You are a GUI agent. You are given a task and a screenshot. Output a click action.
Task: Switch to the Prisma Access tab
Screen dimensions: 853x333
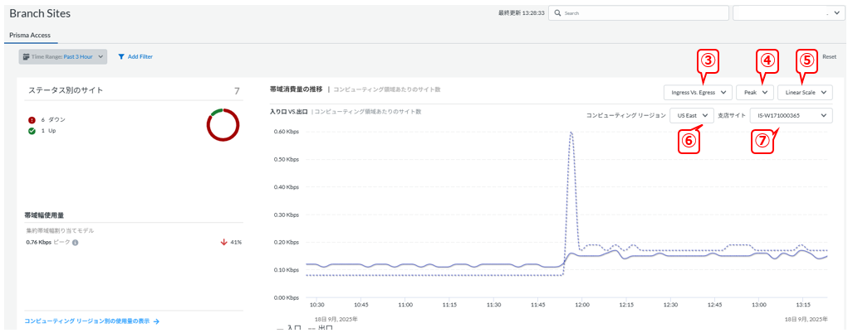30,36
